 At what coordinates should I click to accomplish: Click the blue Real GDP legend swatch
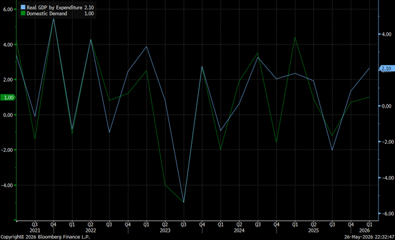tap(23, 8)
